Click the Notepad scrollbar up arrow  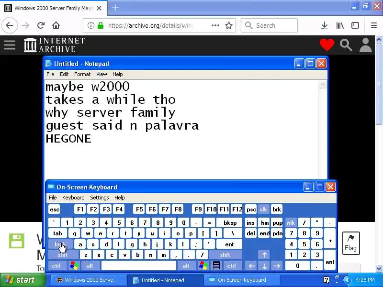pyautogui.click(x=322, y=85)
